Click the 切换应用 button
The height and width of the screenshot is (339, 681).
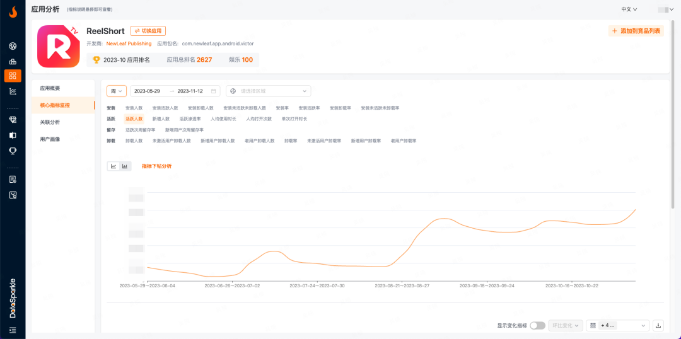(148, 31)
